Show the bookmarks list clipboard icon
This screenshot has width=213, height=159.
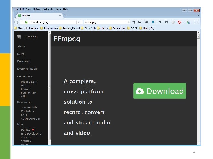click(140, 22)
